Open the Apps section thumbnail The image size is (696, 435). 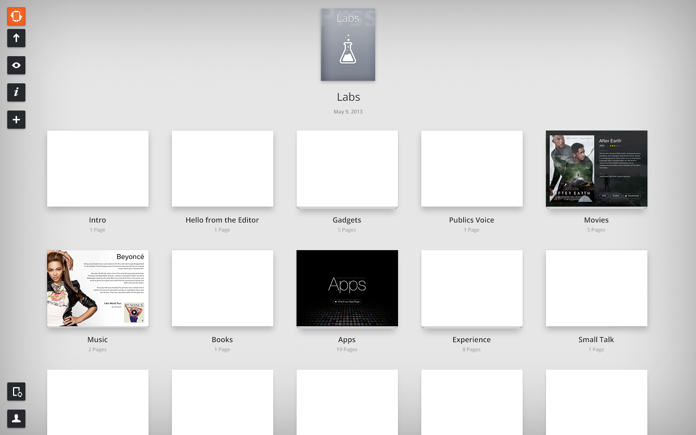(347, 288)
